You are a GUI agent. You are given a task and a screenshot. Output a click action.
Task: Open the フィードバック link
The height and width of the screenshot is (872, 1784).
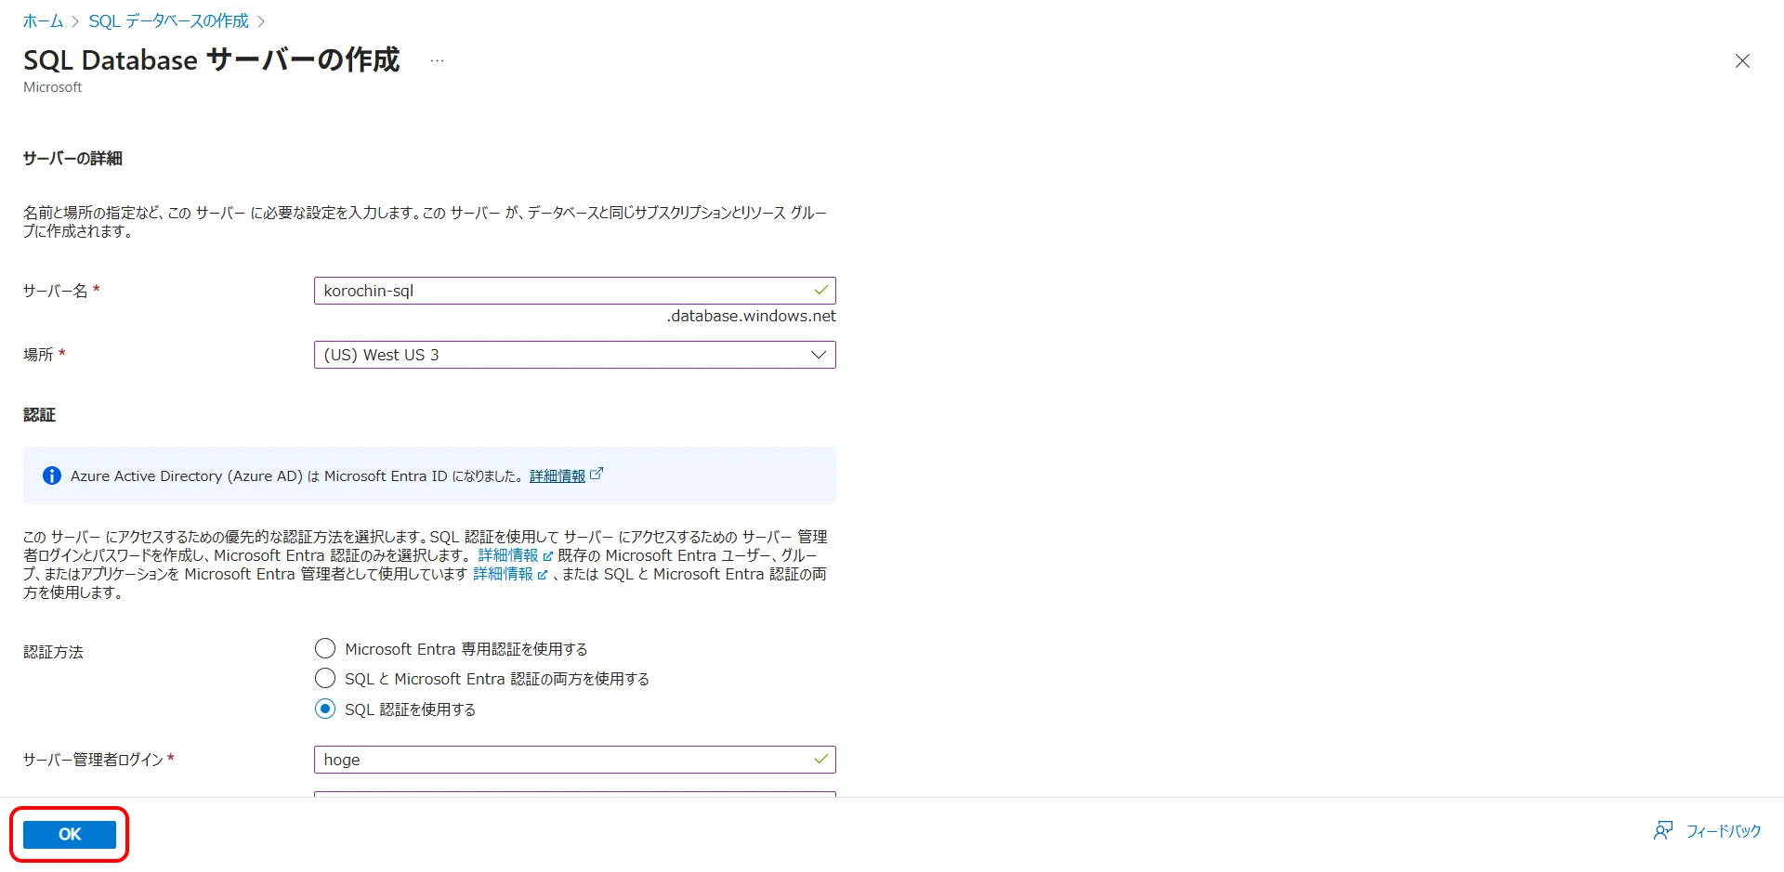(x=1724, y=831)
